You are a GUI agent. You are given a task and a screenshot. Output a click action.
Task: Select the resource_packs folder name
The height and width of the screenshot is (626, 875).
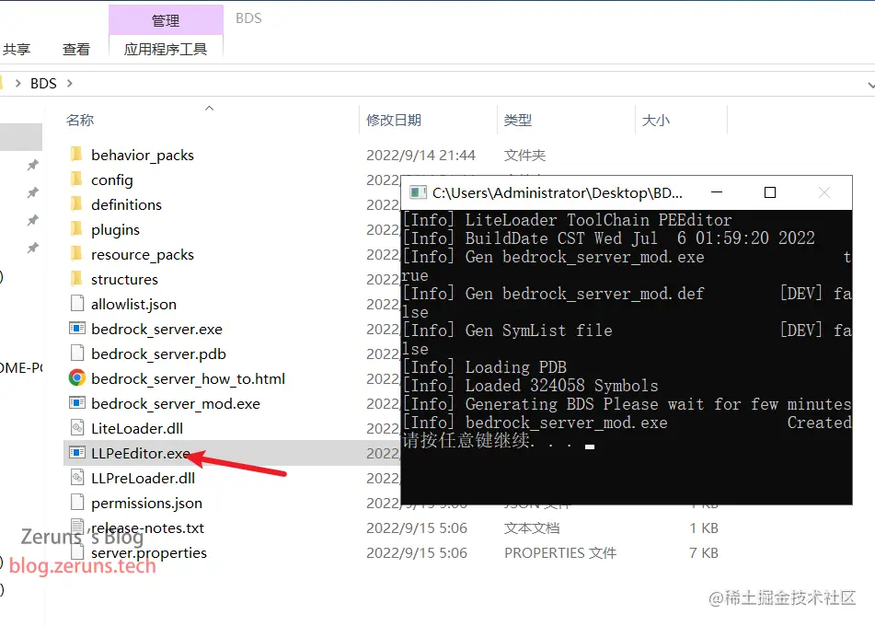coord(143,254)
